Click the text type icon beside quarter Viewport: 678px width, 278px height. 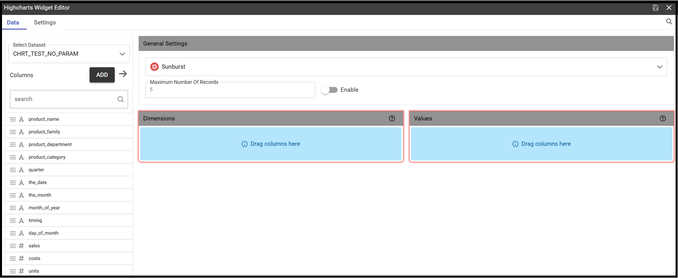pyautogui.click(x=21, y=170)
